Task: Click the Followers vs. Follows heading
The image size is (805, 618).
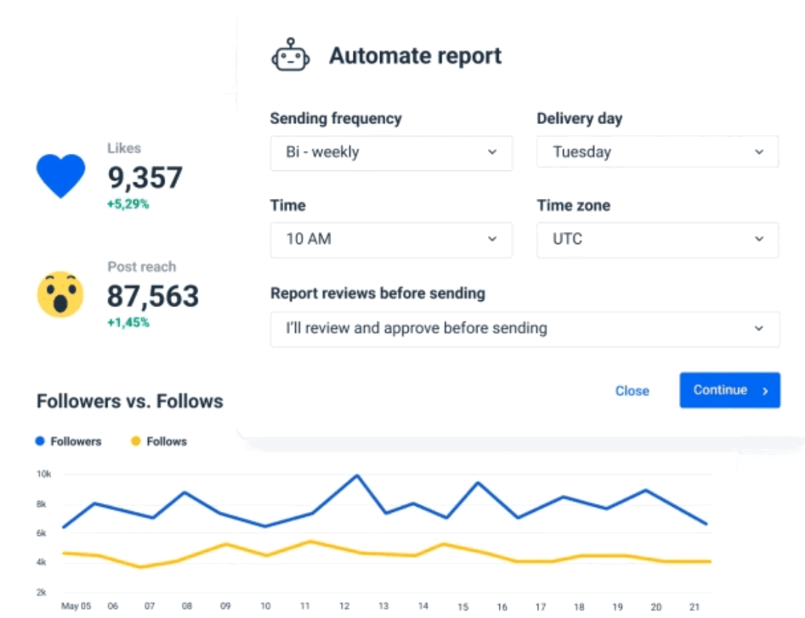Action: point(129,401)
